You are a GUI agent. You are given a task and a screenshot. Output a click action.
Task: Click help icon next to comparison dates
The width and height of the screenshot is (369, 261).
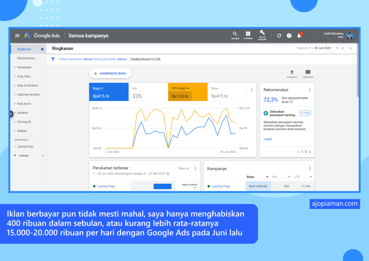click(168, 174)
